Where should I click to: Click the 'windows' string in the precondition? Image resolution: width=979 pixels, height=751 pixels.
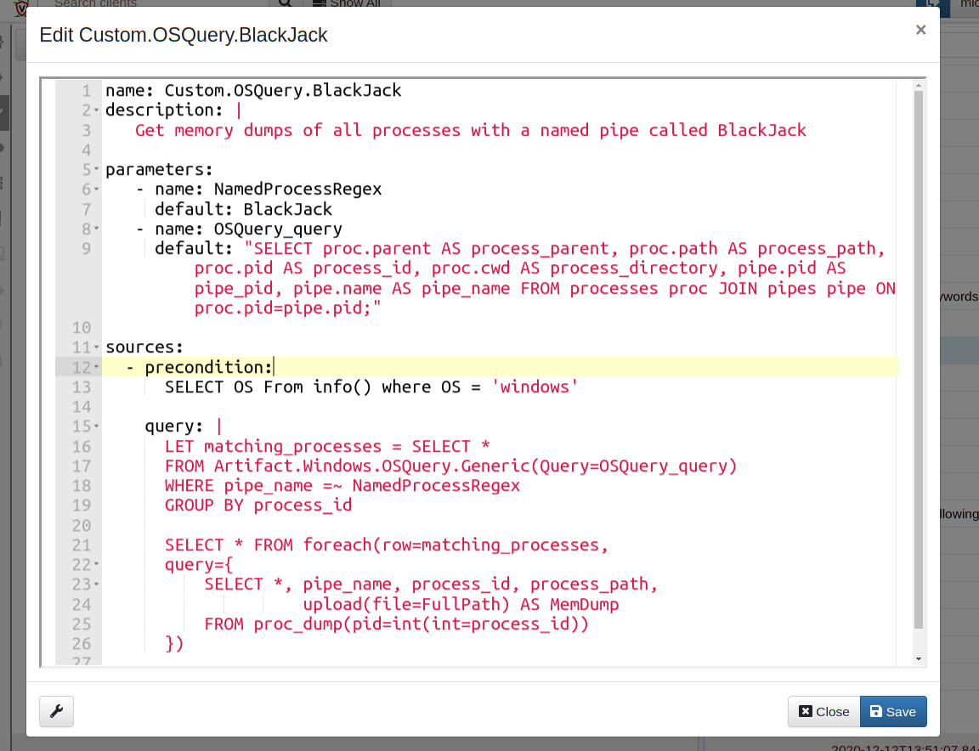pyautogui.click(x=535, y=387)
